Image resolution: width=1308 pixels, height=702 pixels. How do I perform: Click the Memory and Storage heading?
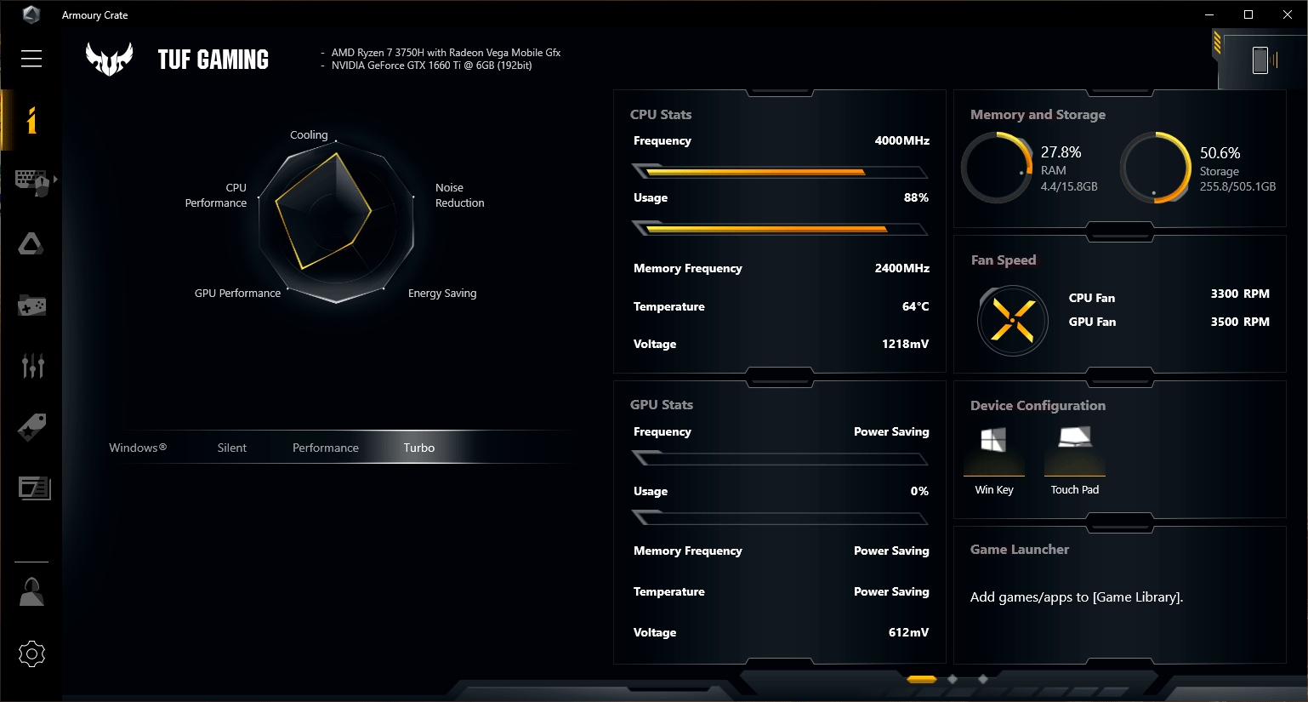(1038, 114)
